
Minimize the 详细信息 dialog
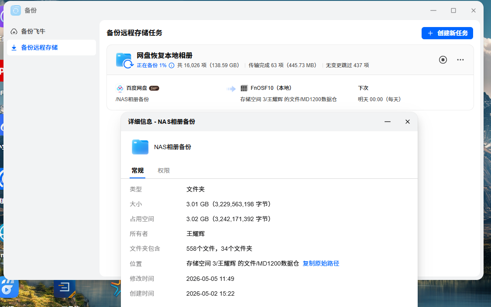point(388,122)
